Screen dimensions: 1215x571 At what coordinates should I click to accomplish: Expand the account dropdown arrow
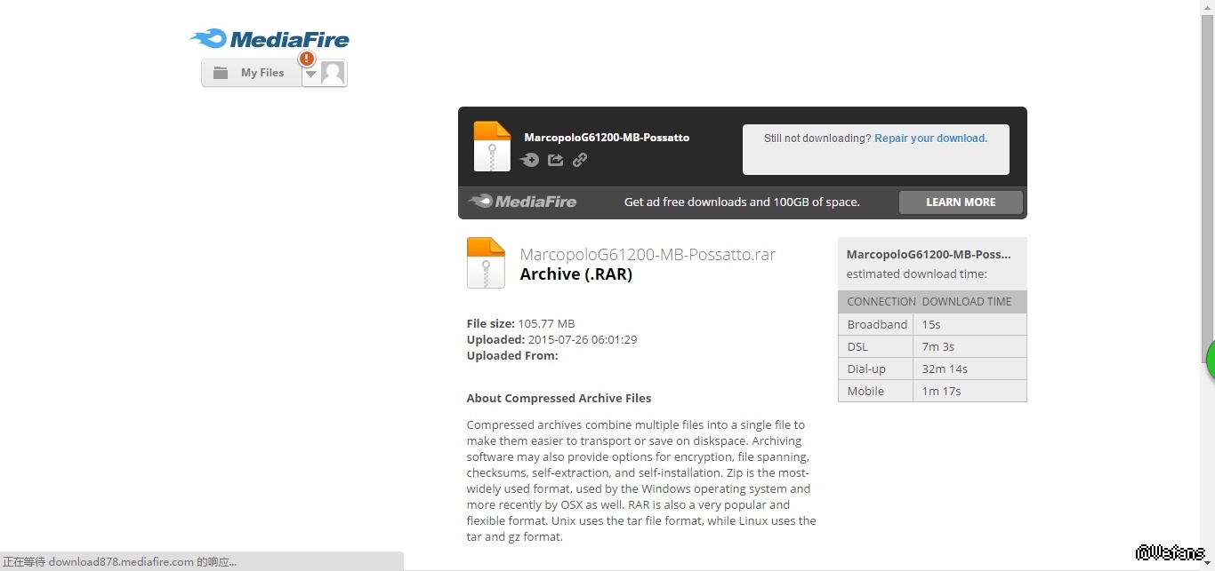310,75
